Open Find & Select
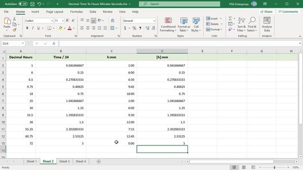The image size is (303, 170). [252, 25]
